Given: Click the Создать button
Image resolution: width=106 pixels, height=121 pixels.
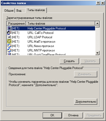Looking at the screenshot, I should [x=69, y=61].
